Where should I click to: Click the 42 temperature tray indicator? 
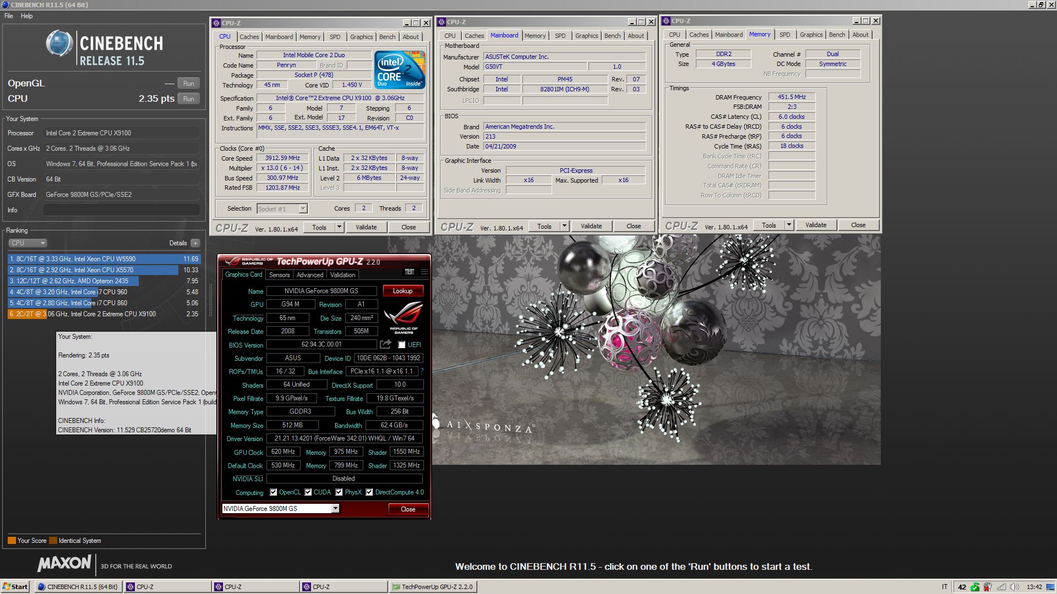pos(962,587)
